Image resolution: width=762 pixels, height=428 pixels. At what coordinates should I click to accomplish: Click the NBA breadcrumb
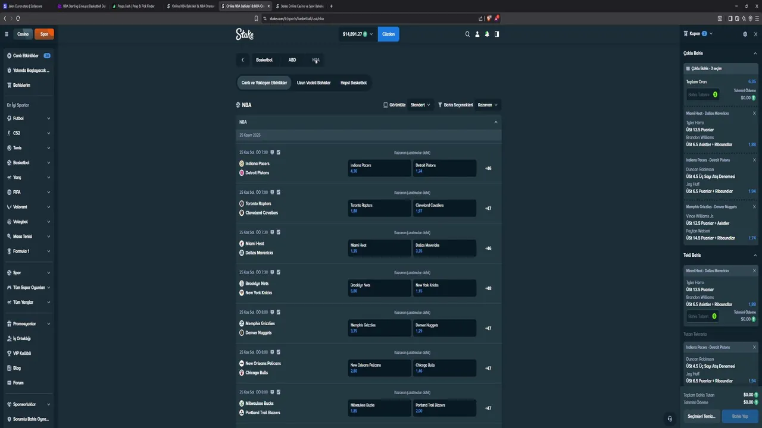(x=316, y=60)
